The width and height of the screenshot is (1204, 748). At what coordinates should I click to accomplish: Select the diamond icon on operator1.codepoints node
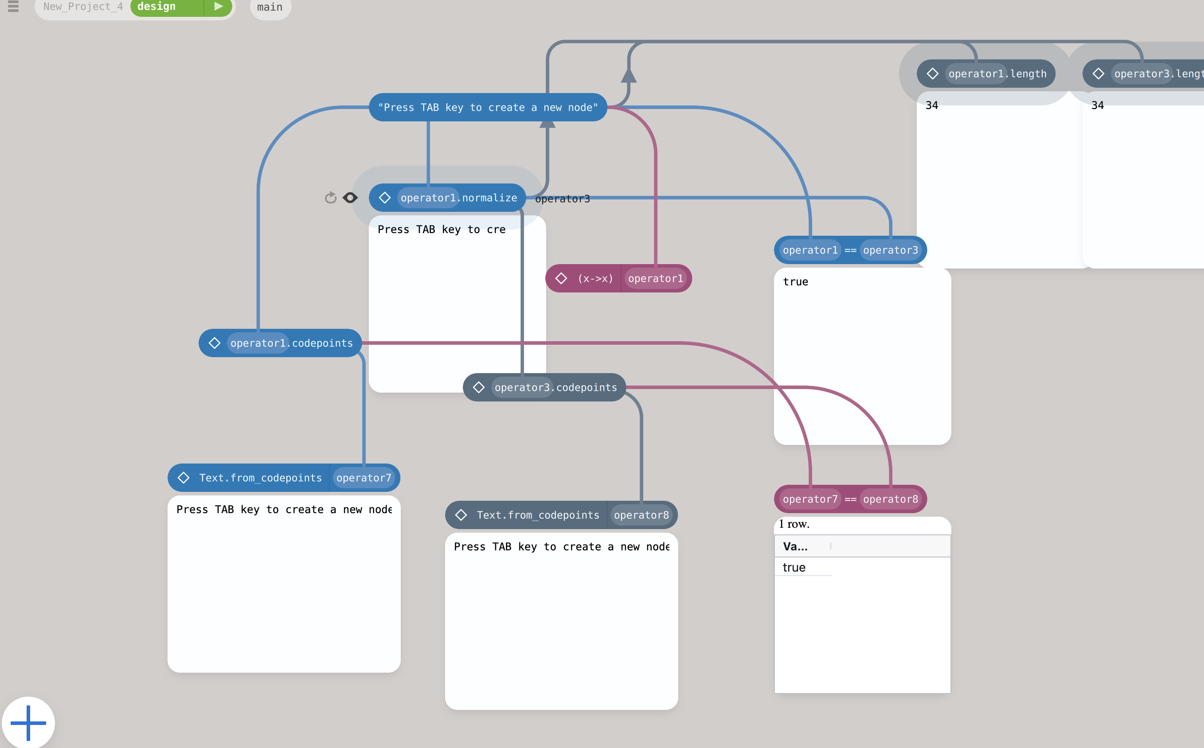point(215,343)
